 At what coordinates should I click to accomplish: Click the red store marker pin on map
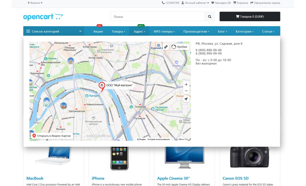[x=102, y=87]
